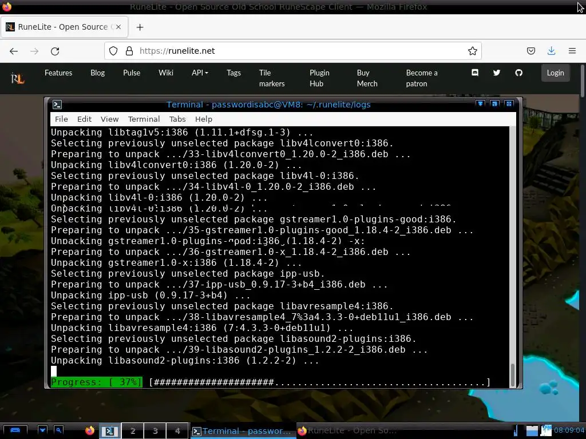Open the Become a patron link
The width and height of the screenshot is (586, 439).
(x=422, y=78)
